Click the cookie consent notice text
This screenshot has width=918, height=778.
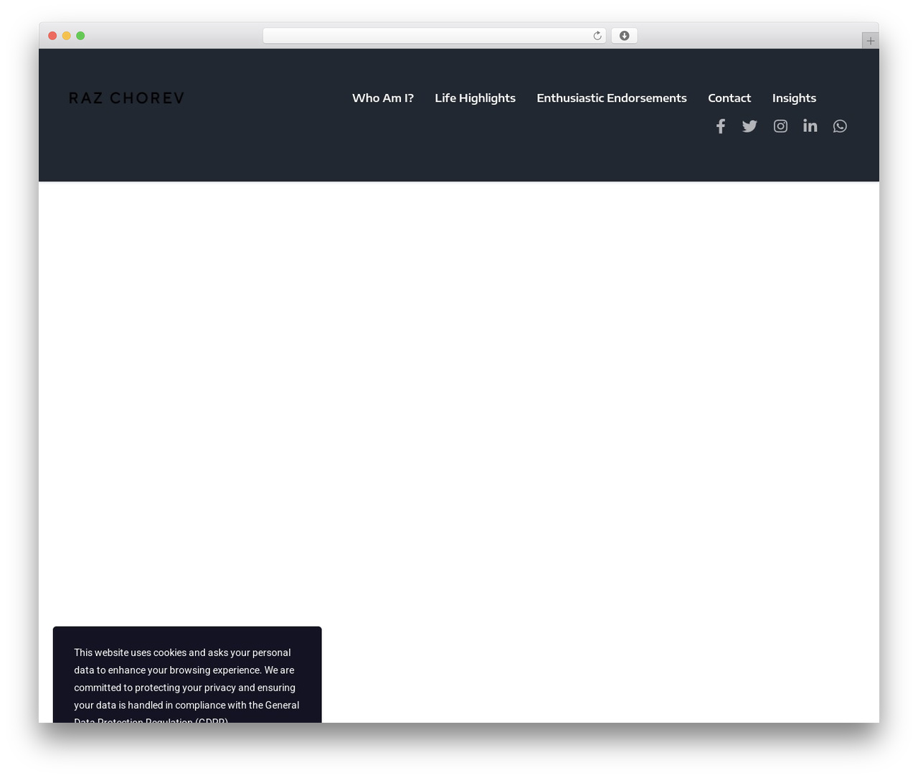[x=186, y=687]
